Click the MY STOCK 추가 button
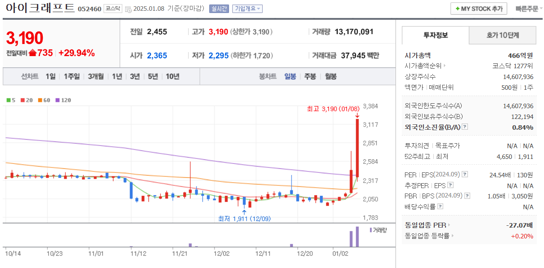Viewport: 544px width, 268px height. [x=479, y=9]
